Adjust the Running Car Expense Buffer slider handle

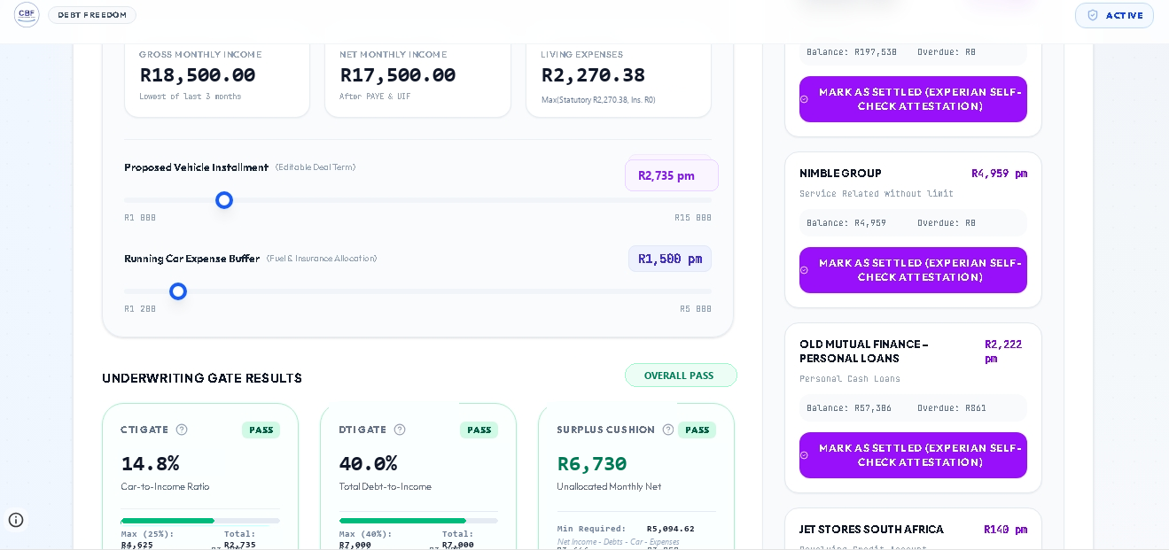click(x=178, y=291)
